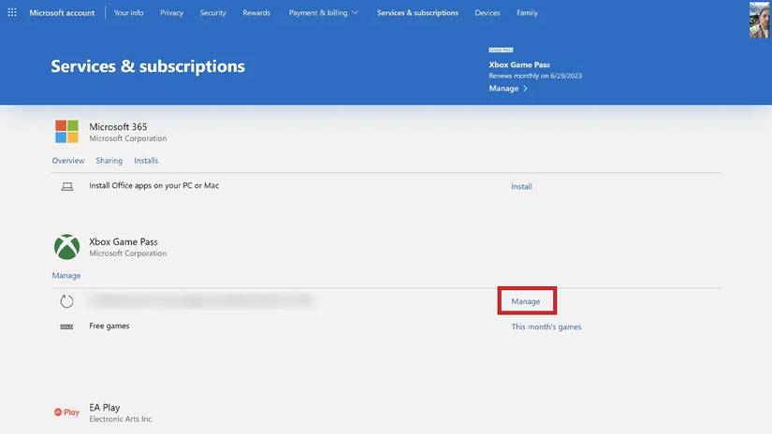The image size is (772, 434).
Task: Click the laptop icon beside Install Office apps
Action: click(67, 186)
